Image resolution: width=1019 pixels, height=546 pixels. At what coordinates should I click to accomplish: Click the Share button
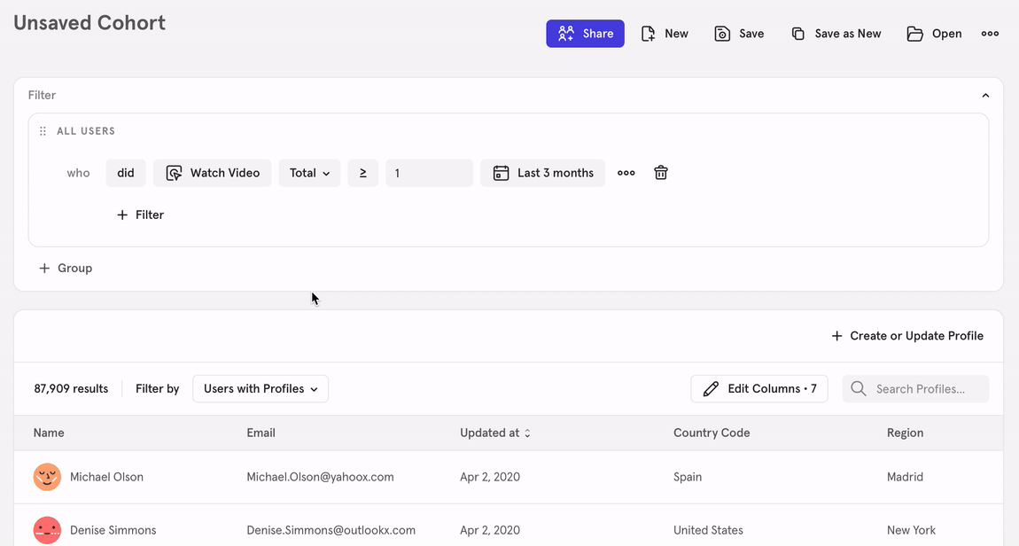tap(585, 34)
